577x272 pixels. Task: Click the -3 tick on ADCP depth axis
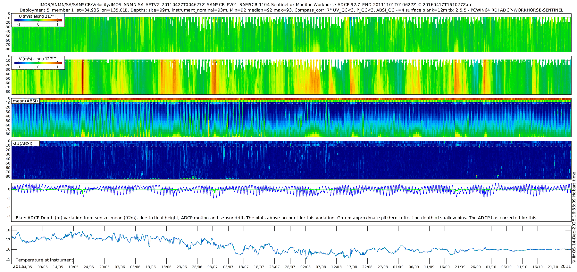pos(8,216)
